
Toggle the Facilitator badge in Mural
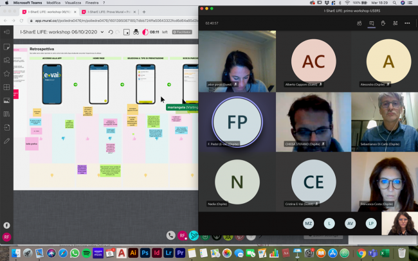click(183, 32)
